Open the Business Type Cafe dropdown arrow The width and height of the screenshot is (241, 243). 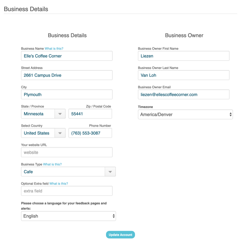pos(110,172)
